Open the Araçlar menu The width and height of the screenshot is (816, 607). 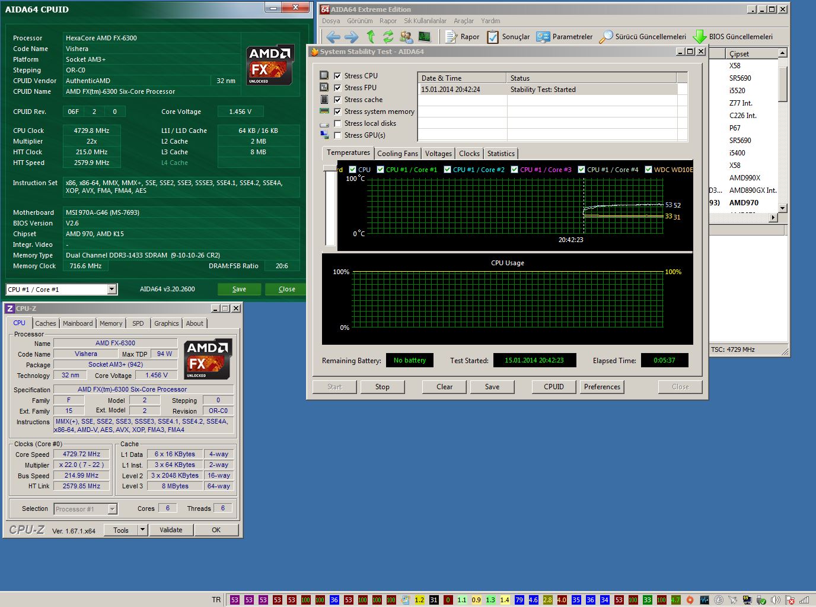tap(464, 21)
